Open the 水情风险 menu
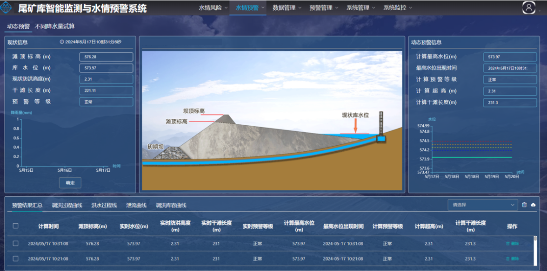The height and width of the screenshot is (271, 547). 213,8
